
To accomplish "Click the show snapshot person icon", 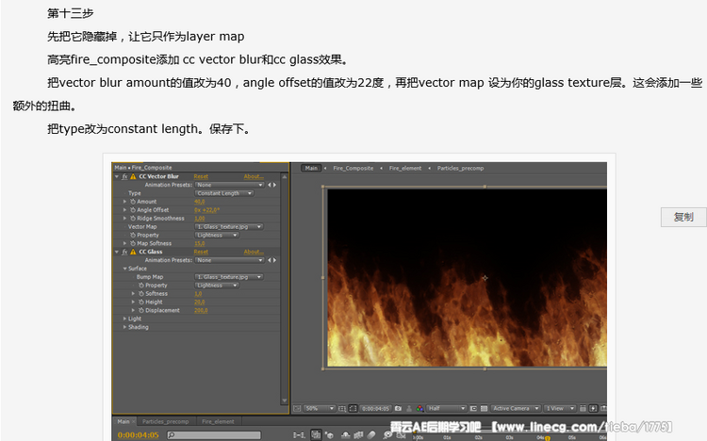I will point(409,409).
